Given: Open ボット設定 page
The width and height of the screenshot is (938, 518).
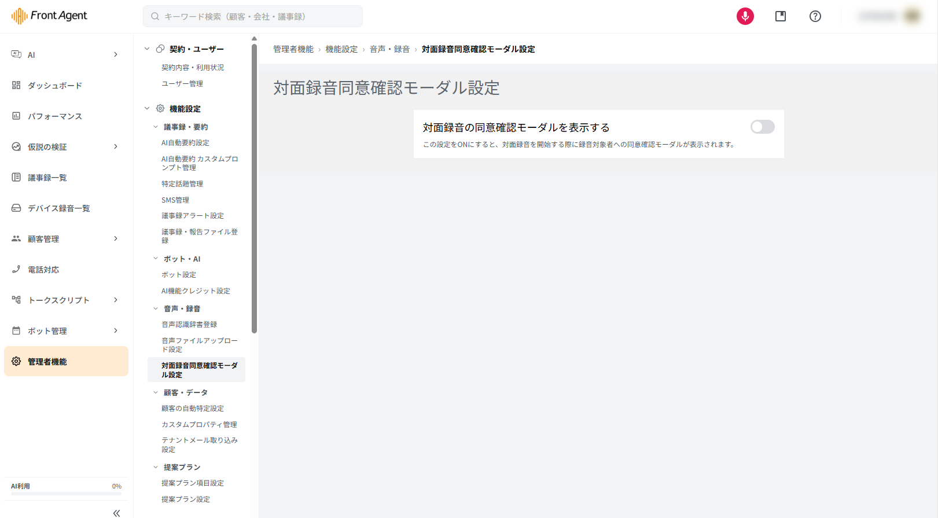Looking at the screenshot, I should 179,275.
